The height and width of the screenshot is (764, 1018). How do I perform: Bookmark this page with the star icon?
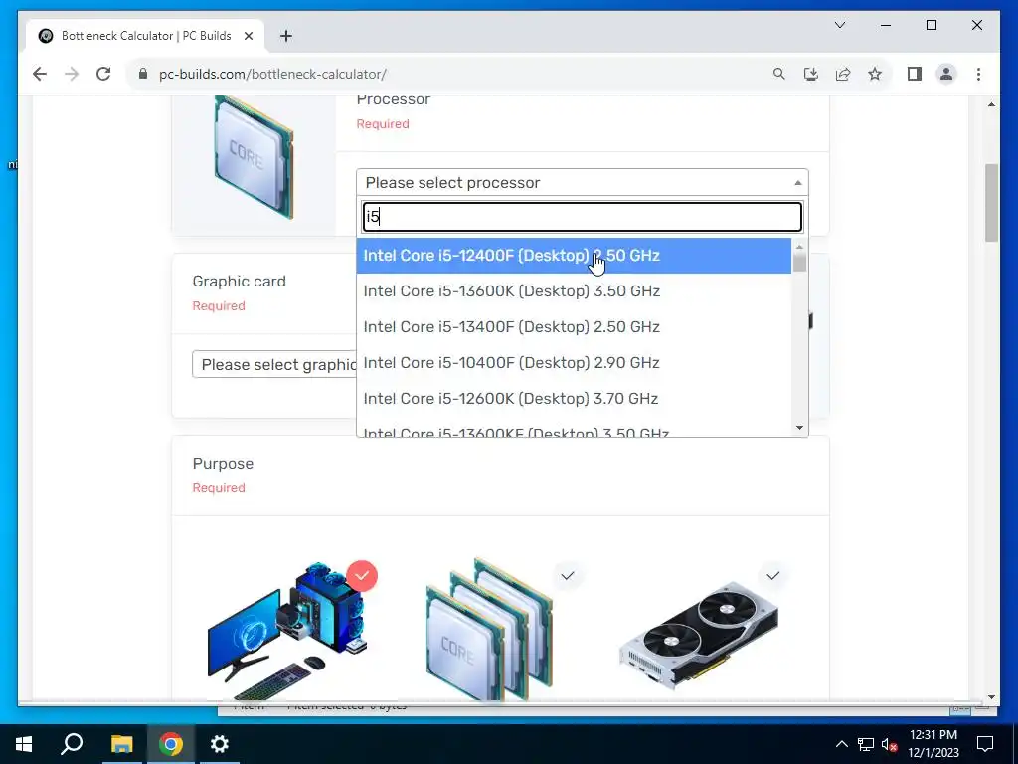click(x=875, y=74)
